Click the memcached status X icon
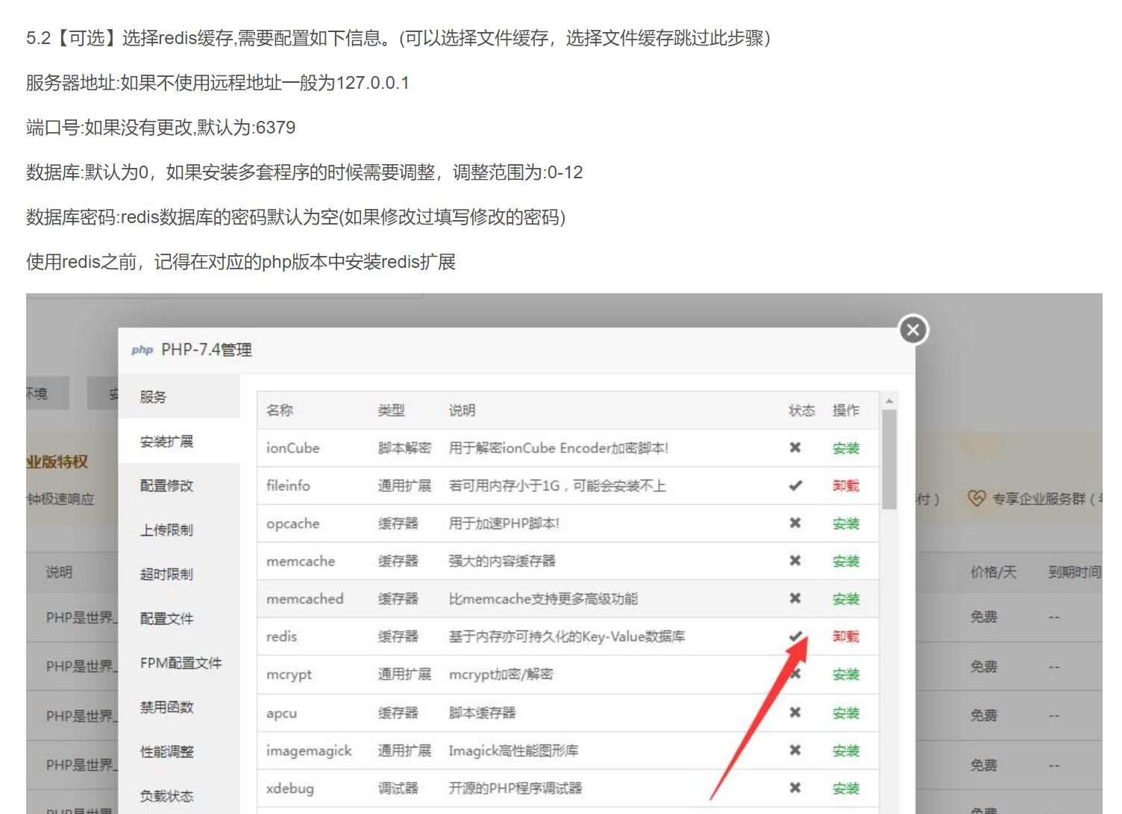The image size is (1122, 814). (795, 598)
